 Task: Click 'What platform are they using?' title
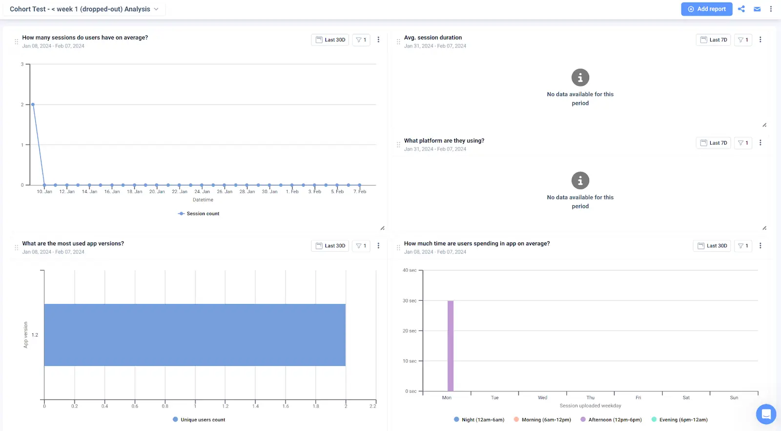coord(444,141)
